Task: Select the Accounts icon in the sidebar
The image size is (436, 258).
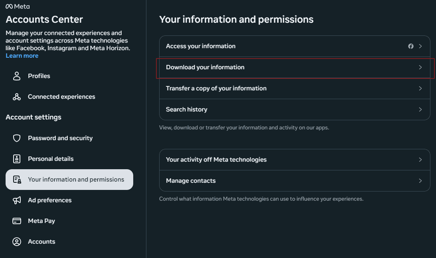Action: click(16, 241)
